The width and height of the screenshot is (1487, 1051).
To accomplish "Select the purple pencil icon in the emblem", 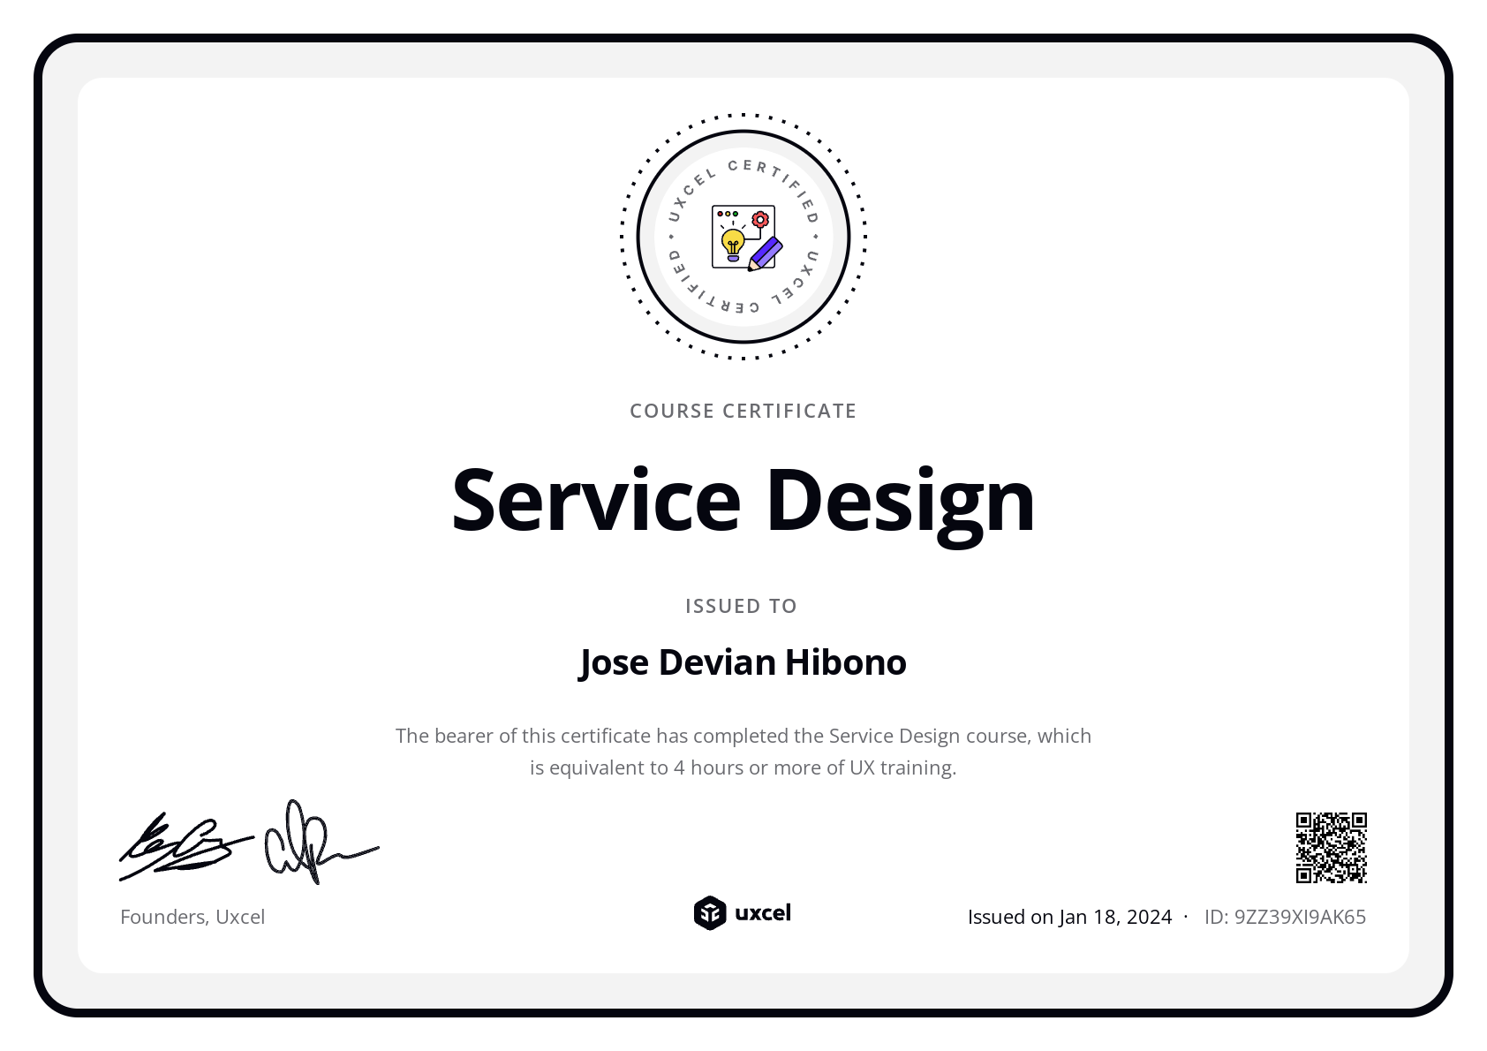I will pyautogui.click(x=767, y=253).
